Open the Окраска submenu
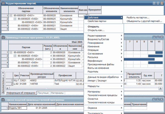165x114 pixels. [x=104, y=108]
